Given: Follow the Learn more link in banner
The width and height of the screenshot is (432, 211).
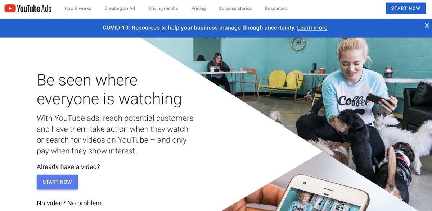Looking at the screenshot, I should point(312,28).
